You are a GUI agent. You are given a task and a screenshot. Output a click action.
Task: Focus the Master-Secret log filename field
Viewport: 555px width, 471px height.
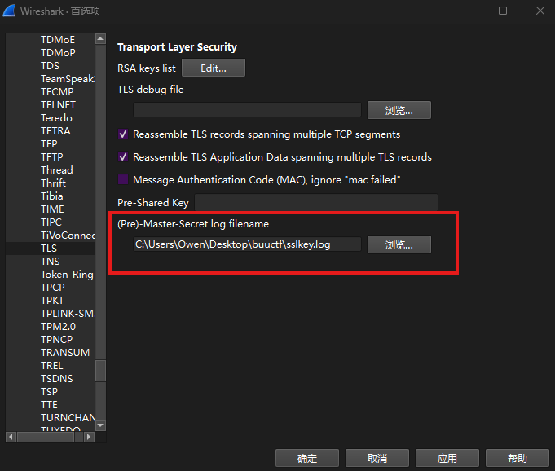(247, 244)
